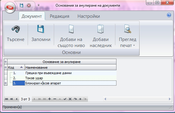Click the column header indicator asterisk
Screen dimensions: 175x113
(x=6, y=67)
